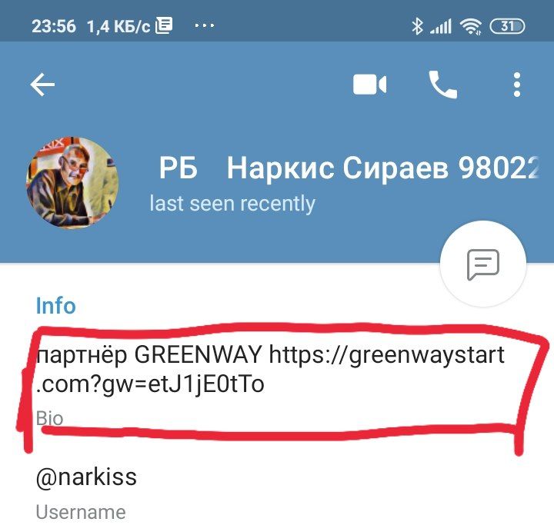The height and width of the screenshot is (525, 554).
Task: Tap the Username label
Action: click(81, 512)
